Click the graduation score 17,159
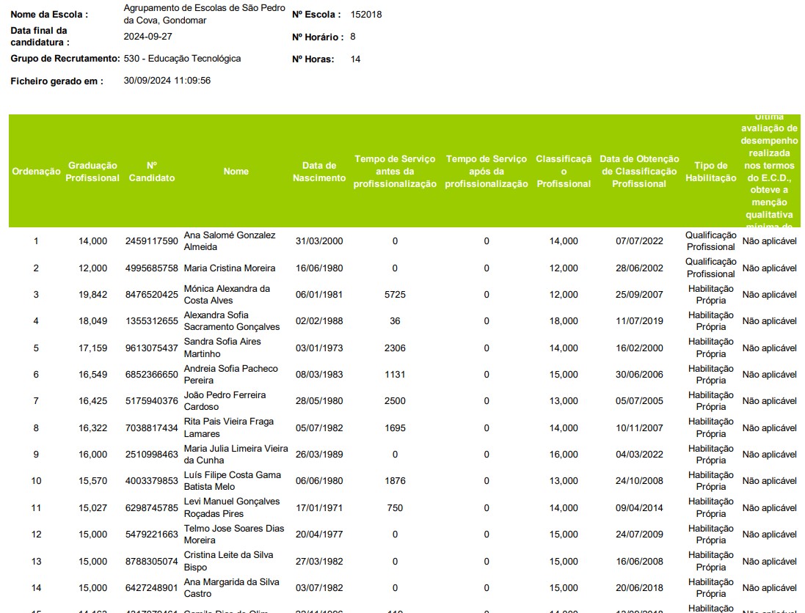The image size is (805, 613). click(93, 348)
